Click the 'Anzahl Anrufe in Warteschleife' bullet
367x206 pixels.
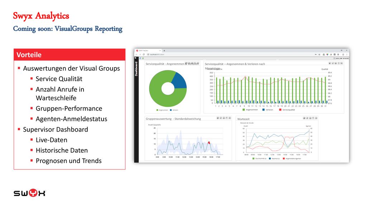tap(60, 94)
